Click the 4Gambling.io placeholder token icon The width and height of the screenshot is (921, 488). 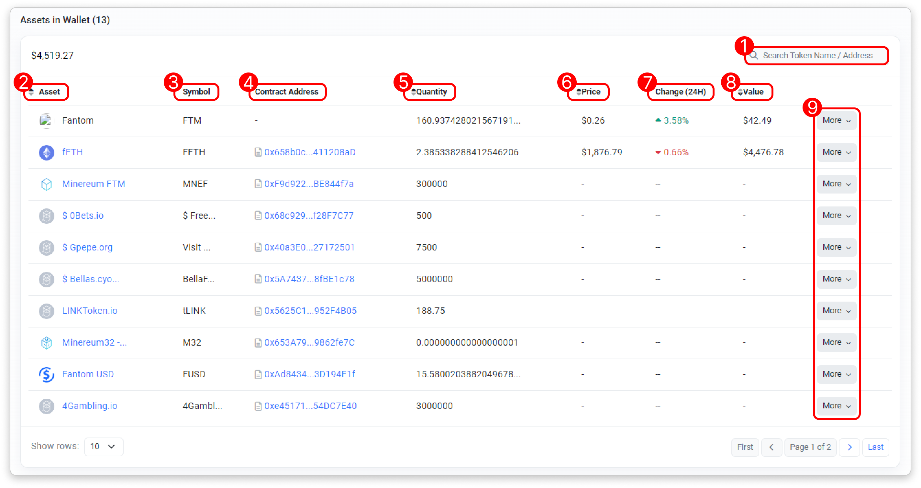click(x=47, y=406)
